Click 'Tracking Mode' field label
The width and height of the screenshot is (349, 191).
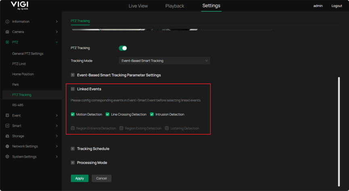pos(82,61)
